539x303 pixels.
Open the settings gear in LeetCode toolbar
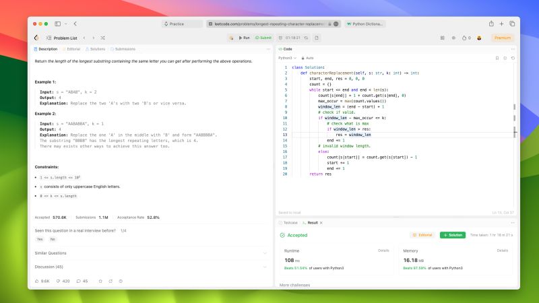(x=453, y=38)
